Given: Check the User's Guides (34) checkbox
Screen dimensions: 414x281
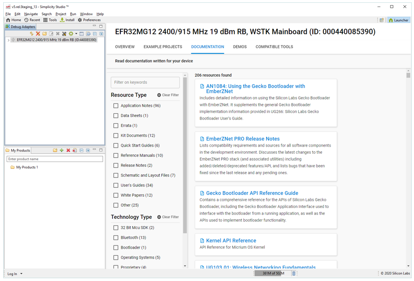Looking at the screenshot, I should [x=116, y=185].
